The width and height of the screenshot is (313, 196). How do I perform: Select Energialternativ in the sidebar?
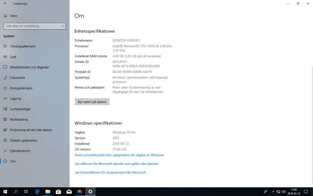(21, 88)
